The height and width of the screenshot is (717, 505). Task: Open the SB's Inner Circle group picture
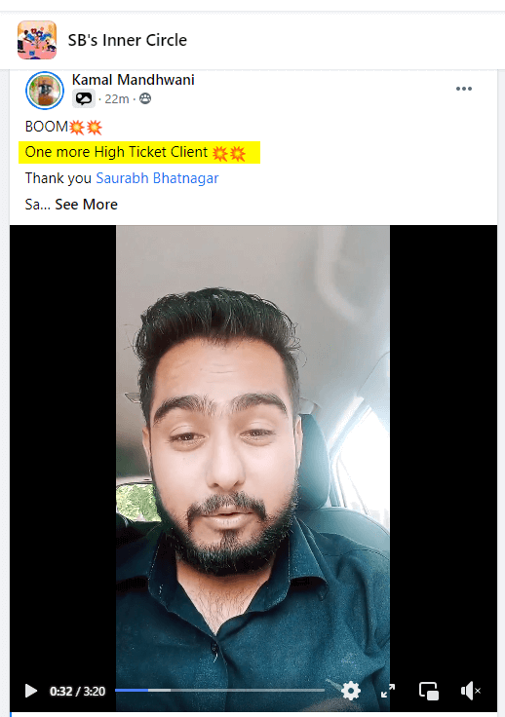coord(37,40)
